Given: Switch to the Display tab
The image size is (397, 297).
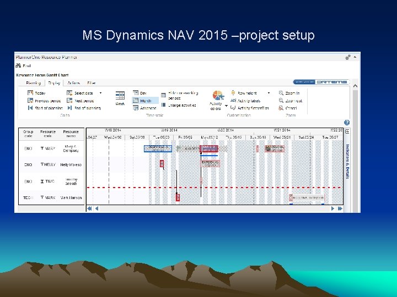Looking at the screenshot, I should click(54, 83).
